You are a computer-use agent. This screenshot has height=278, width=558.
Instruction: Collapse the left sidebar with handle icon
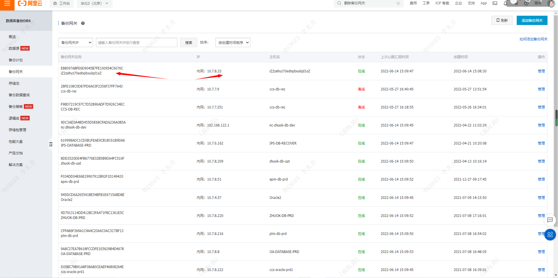pyautogui.click(x=51, y=144)
